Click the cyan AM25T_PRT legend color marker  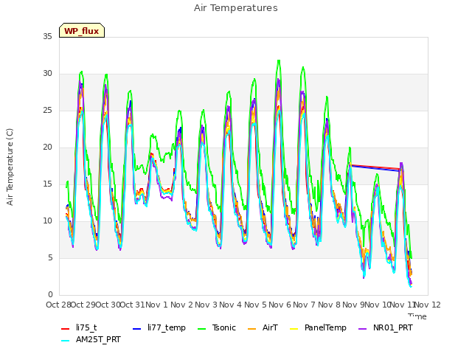click(x=66, y=341)
